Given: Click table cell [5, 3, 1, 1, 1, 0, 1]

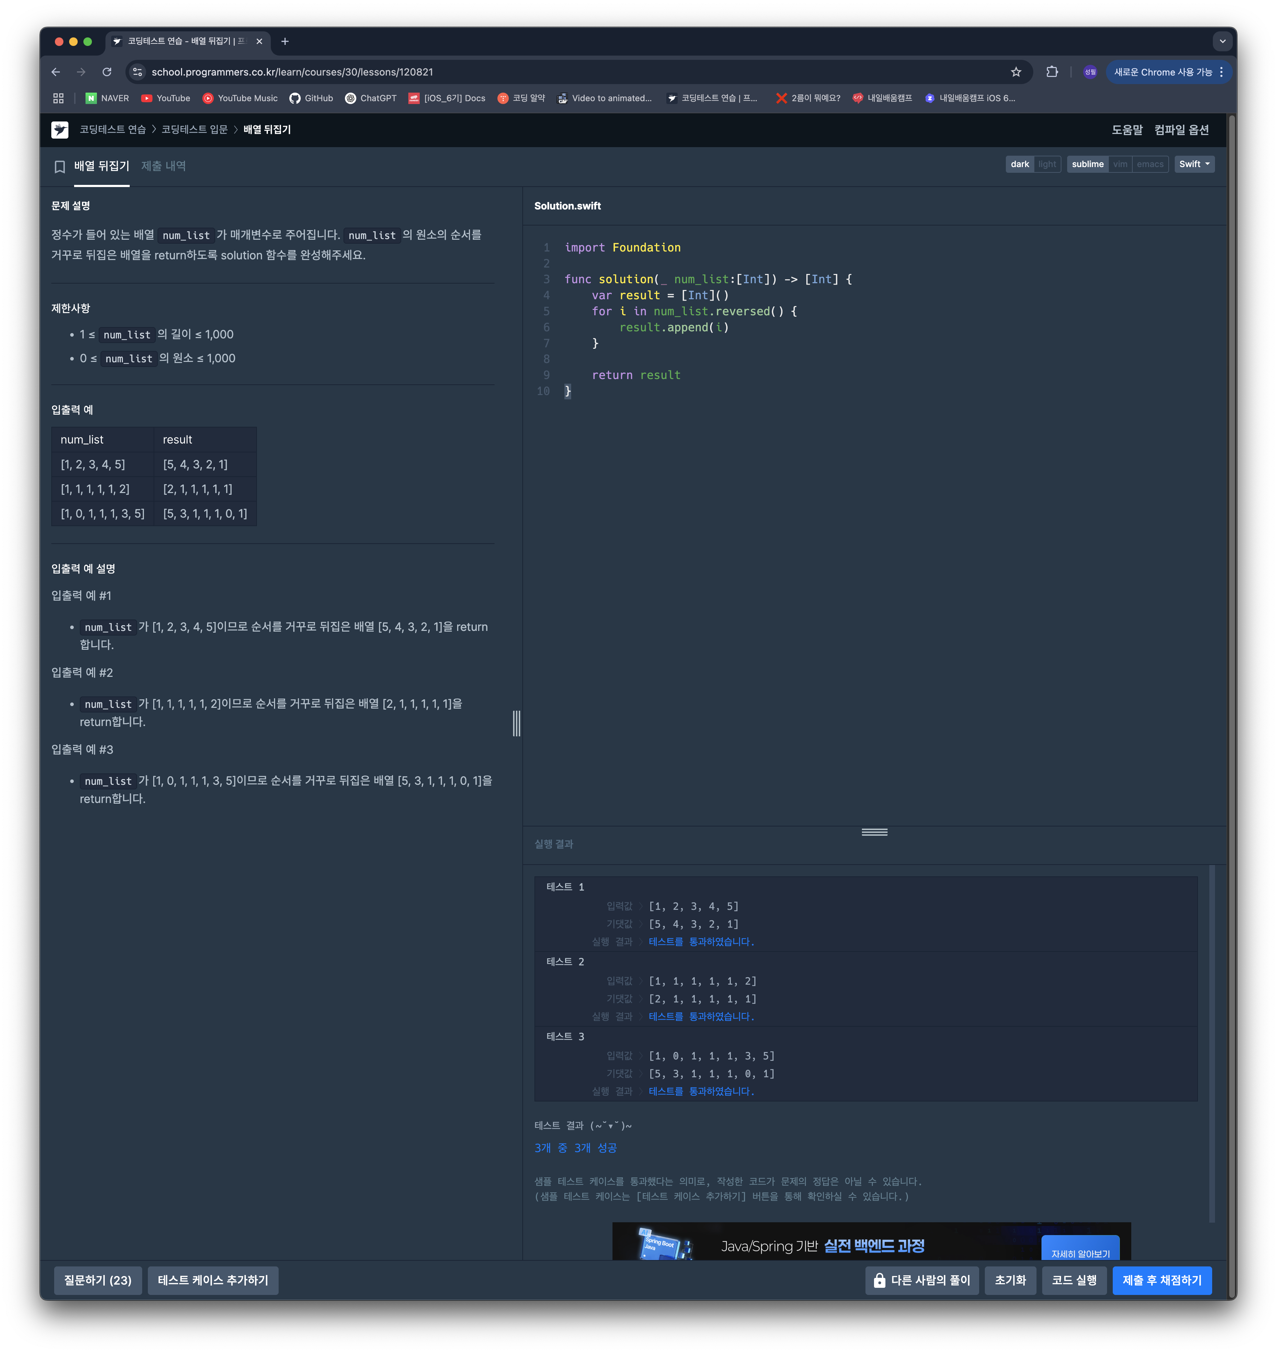Looking at the screenshot, I should (205, 514).
